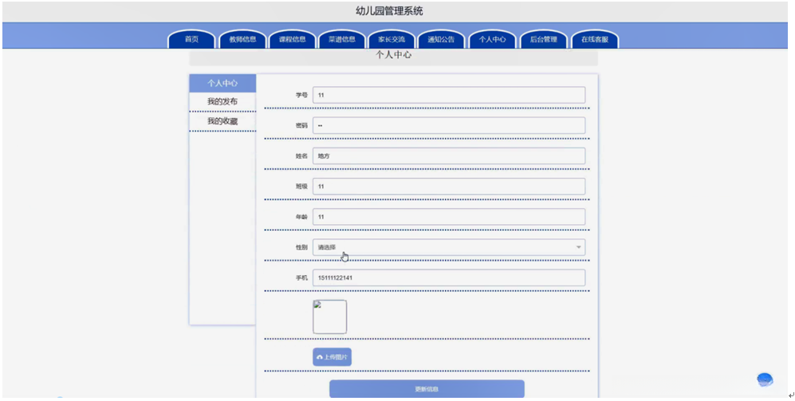The height and width of the screenshot is (401, 795).
Task: Open the blue chat bubble icon
Action: (x=765, y=379)
